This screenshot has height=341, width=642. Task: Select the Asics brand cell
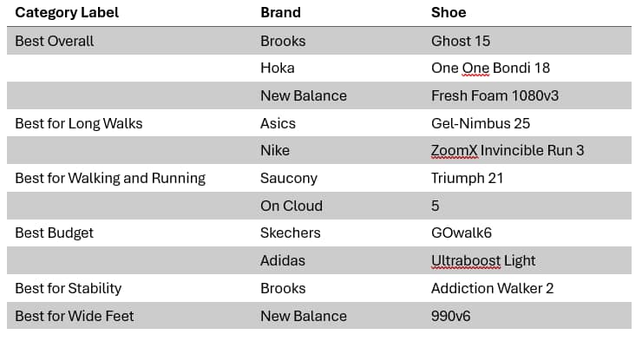[x=278, y=123]
